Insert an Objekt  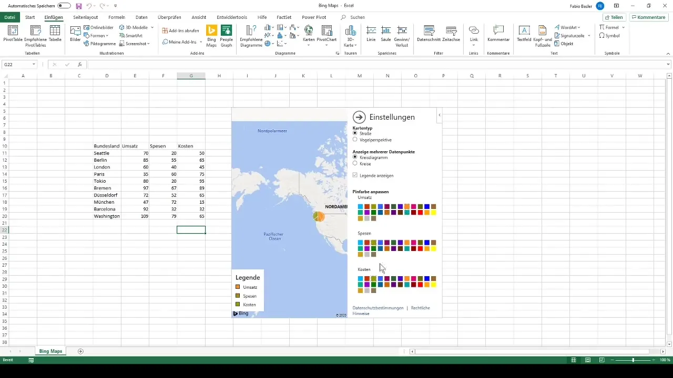(564, 44)
